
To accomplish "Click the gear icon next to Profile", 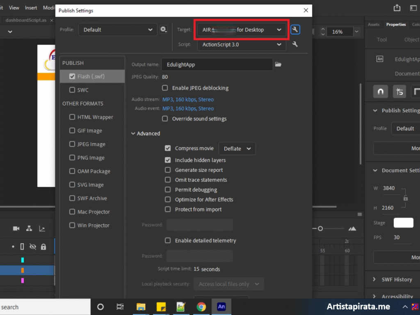I will (x=163, y=29).
